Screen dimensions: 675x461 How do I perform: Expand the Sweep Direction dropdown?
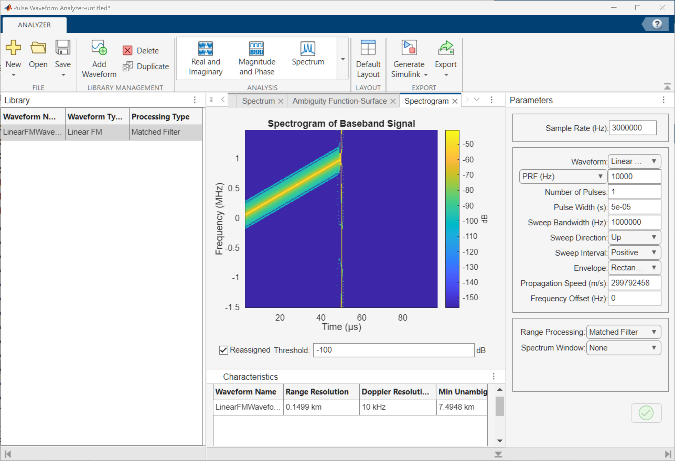point(634,237)
